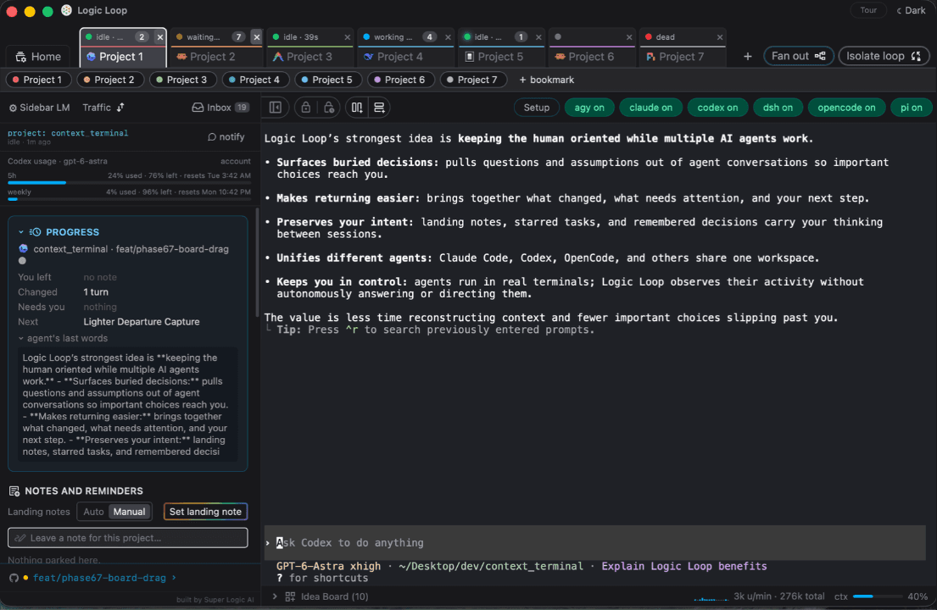Open the Project 2 bookmark pill
This screenshot has height=610, width=937.
coord(110,80)
